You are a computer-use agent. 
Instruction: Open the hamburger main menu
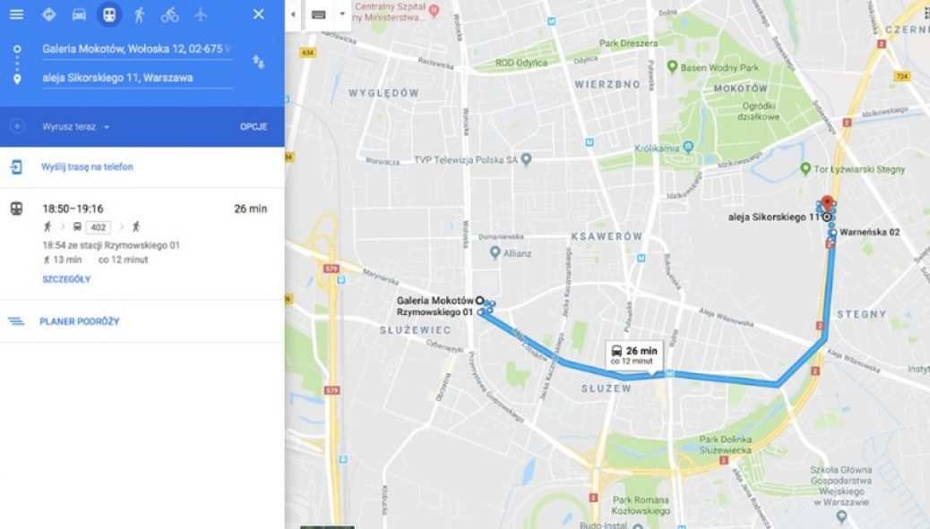click(17, 14)
